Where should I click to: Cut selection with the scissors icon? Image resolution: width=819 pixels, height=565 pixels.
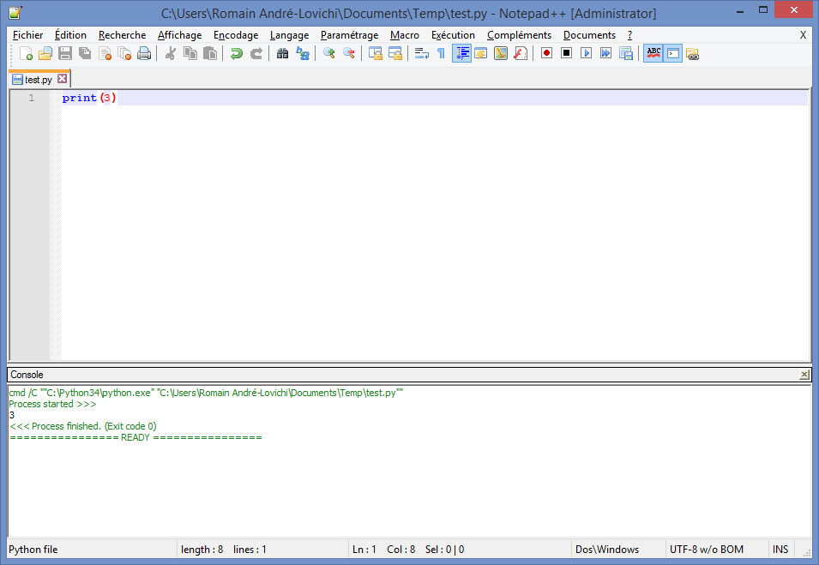[x=171, y=53]
